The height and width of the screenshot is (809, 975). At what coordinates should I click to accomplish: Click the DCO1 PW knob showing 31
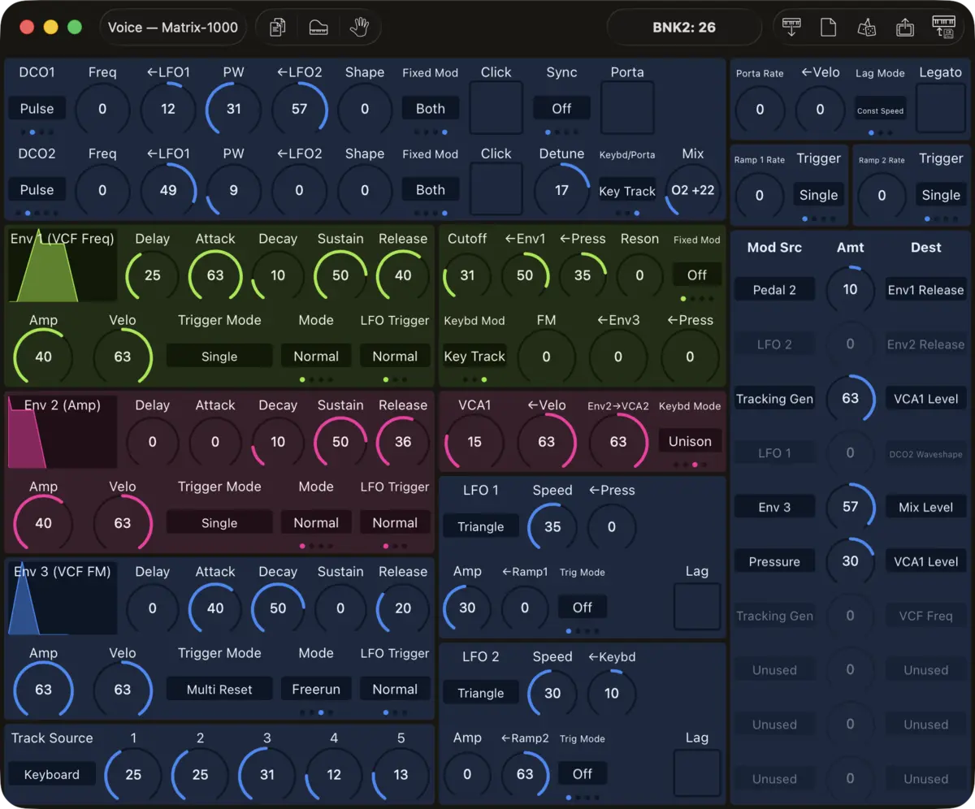coord(233,109)
